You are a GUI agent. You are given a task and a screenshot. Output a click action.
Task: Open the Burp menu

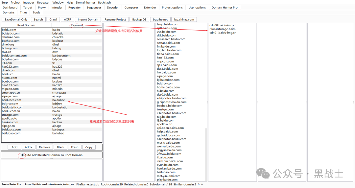click(5, 3)
